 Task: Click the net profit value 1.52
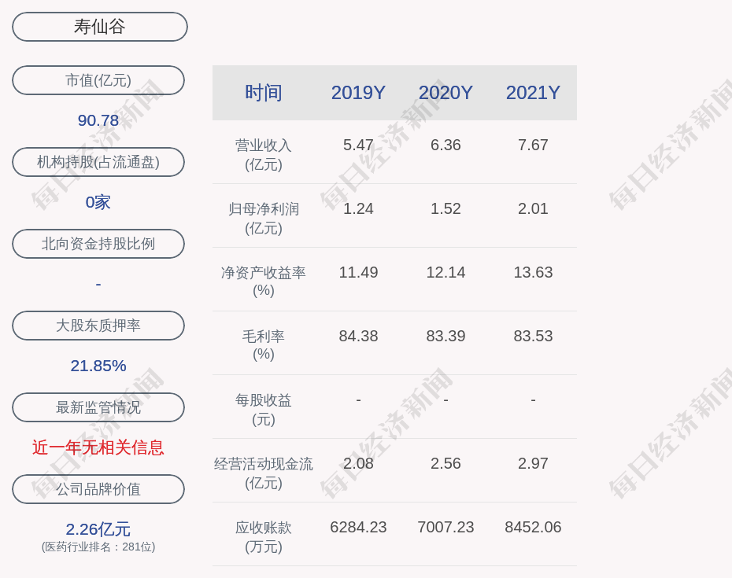tap(445, 208)
